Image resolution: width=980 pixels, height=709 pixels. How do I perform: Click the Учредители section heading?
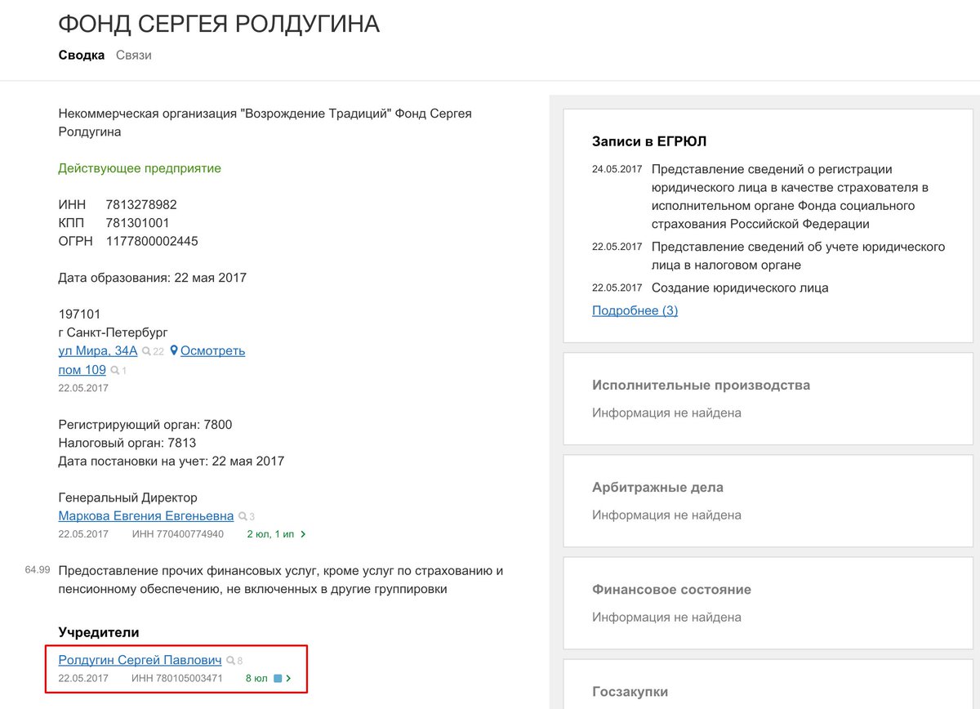click(x=99, y=632)
